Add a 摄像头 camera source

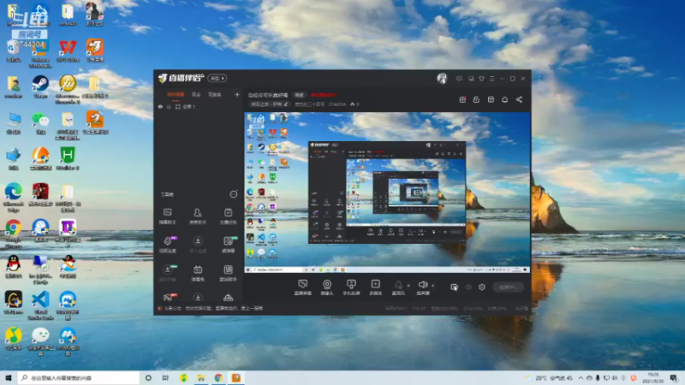[327, 287]
